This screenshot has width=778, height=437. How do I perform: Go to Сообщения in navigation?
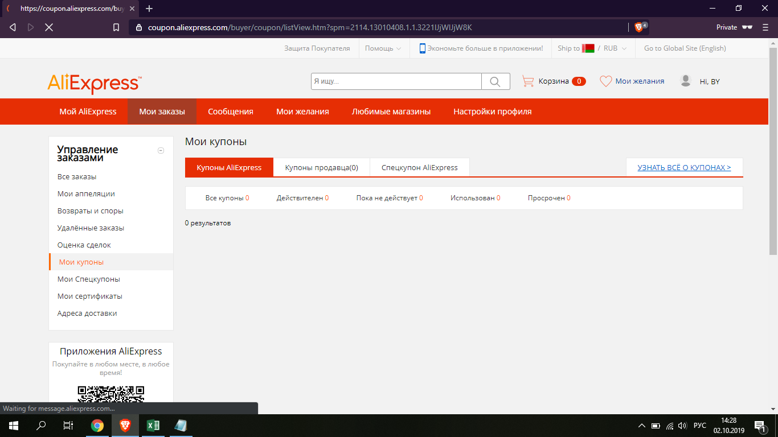(x=231, y=112)
